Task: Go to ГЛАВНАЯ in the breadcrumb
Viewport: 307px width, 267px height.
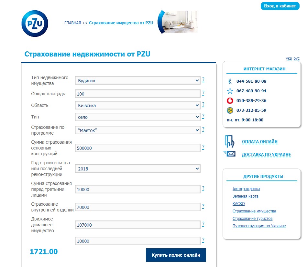Action: [72, 23]
